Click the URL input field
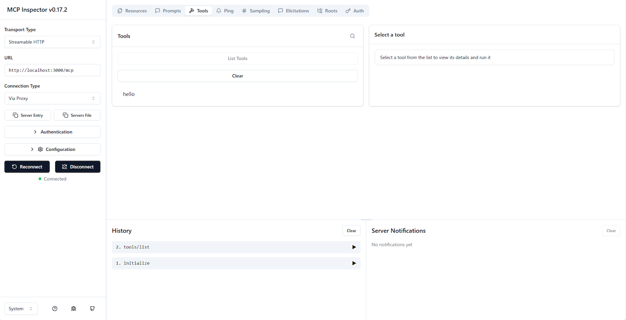 click(x=52, y=70)
